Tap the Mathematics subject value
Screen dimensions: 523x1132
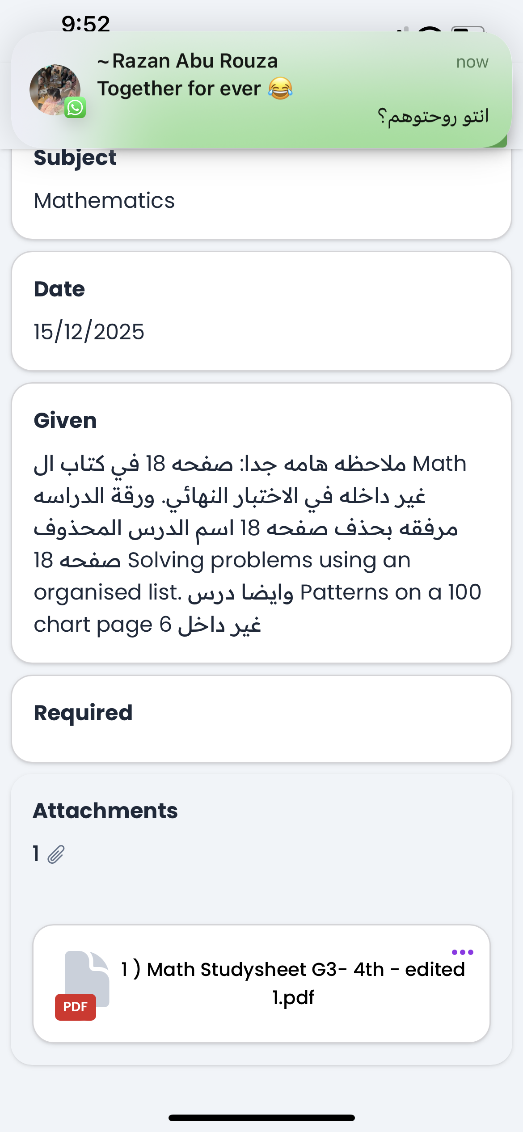tap(104, 200)
